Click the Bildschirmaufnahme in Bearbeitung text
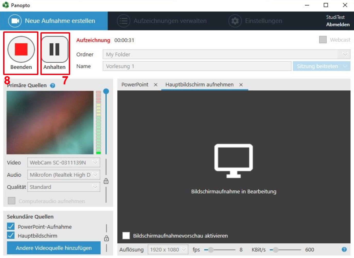Screen dimensions: 354x258 coord(234,192)
